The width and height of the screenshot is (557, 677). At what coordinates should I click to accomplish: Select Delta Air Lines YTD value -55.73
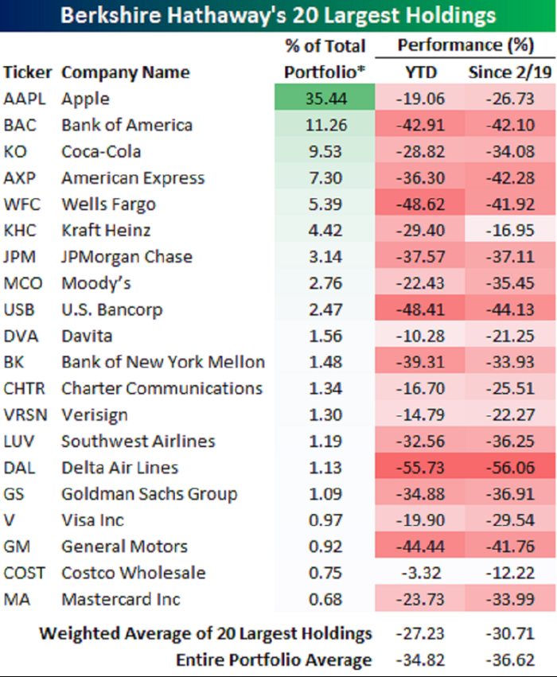click(420, 467)
